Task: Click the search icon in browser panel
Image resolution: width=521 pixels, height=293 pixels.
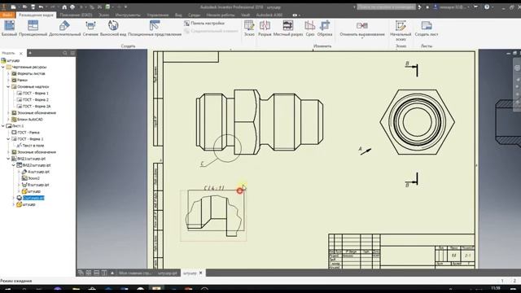Action: coord(65,53)
